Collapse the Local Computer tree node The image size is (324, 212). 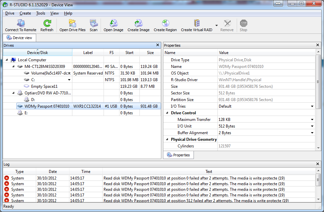pos(7,60)
